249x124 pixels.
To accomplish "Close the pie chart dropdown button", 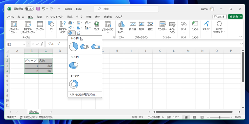I will [71, 33].
